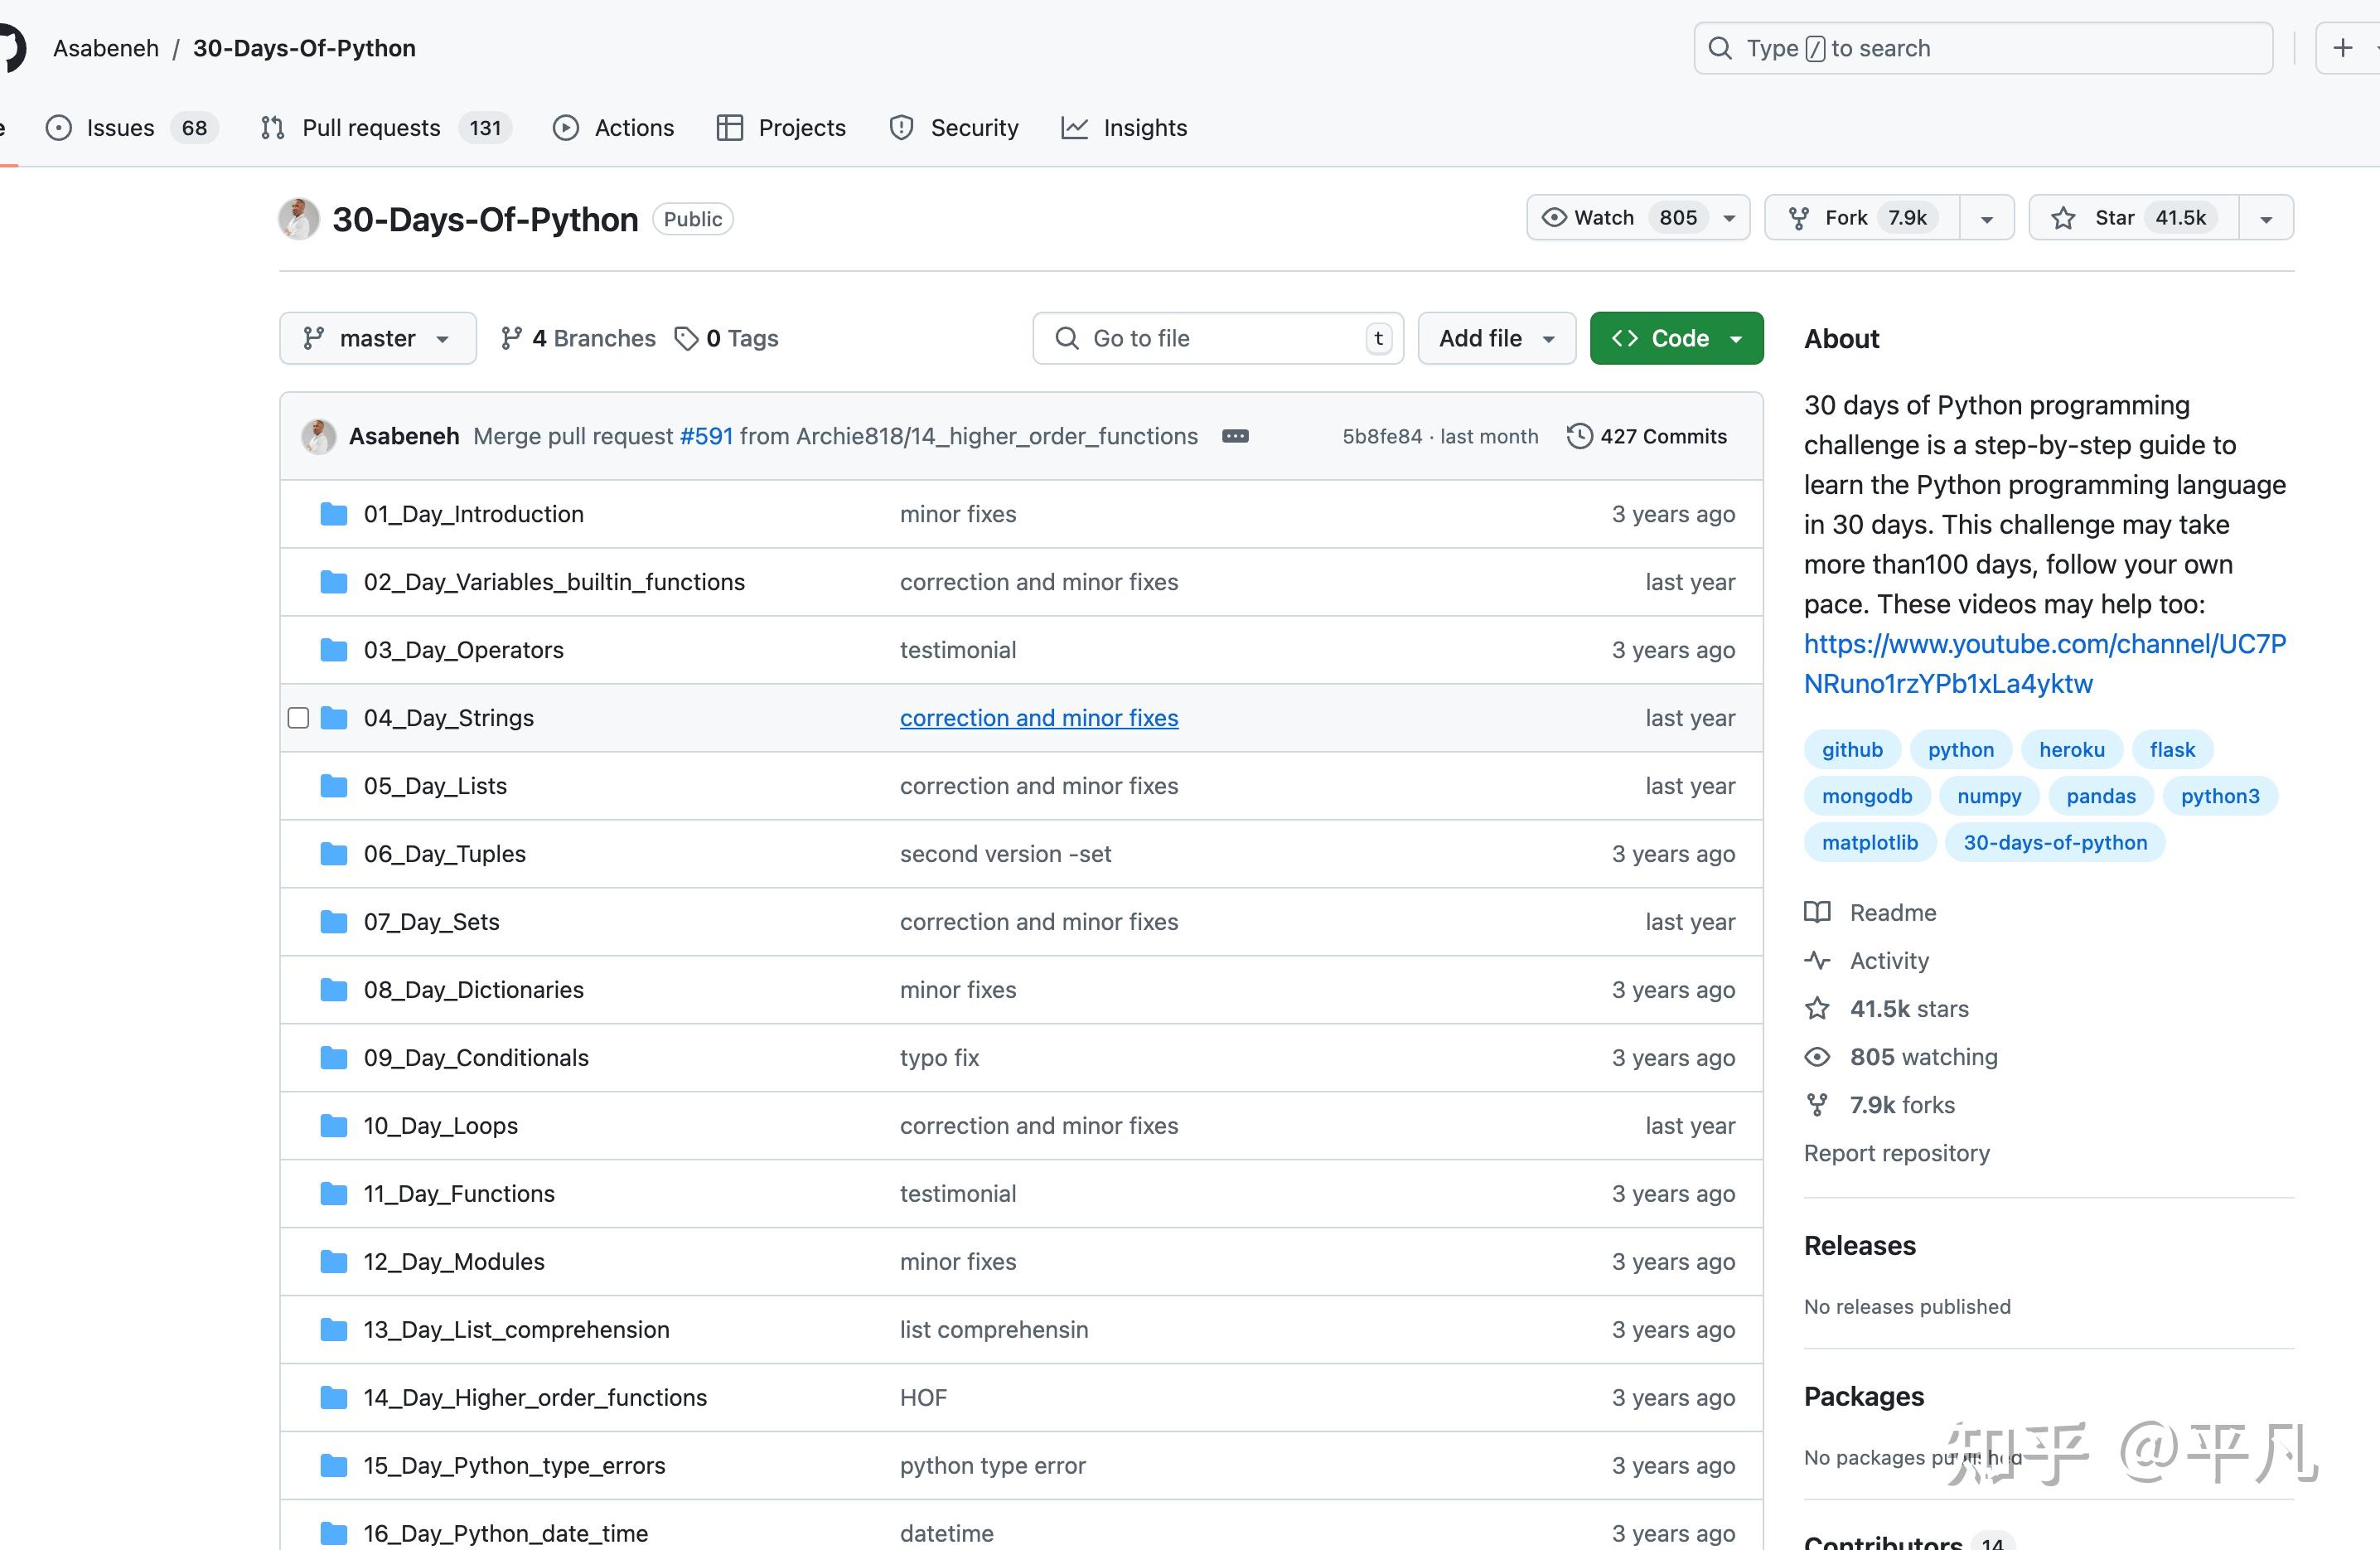Click folder icon of 09_Day_Conditionals

(x=333, y=1058)
